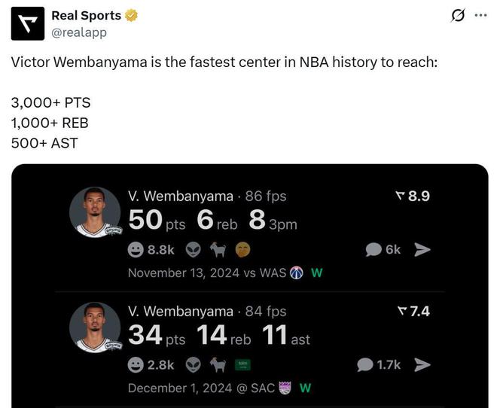Open the Real Sports account name link
497x408 pixels.
point(86,15)
